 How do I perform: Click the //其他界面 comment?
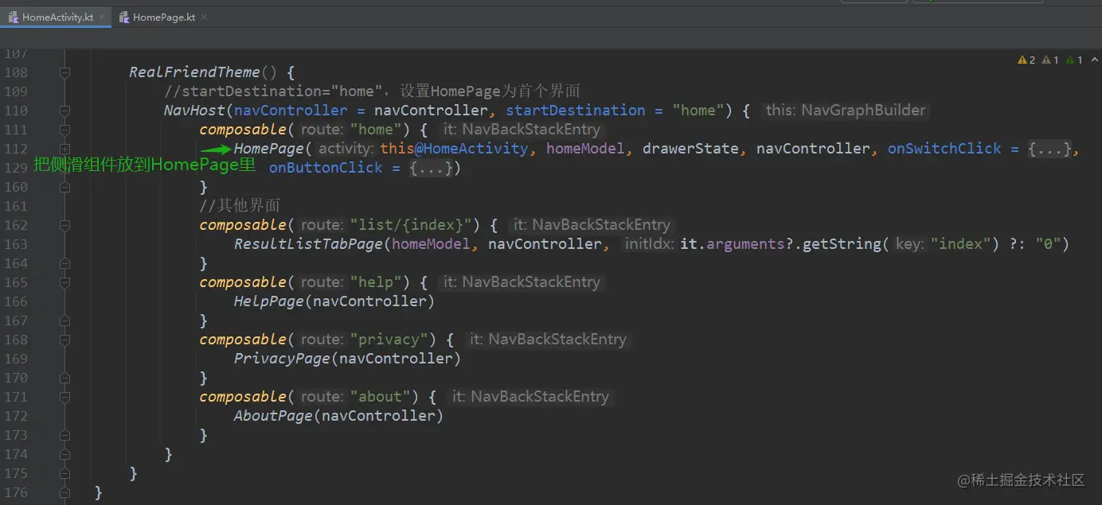point(240,206)
